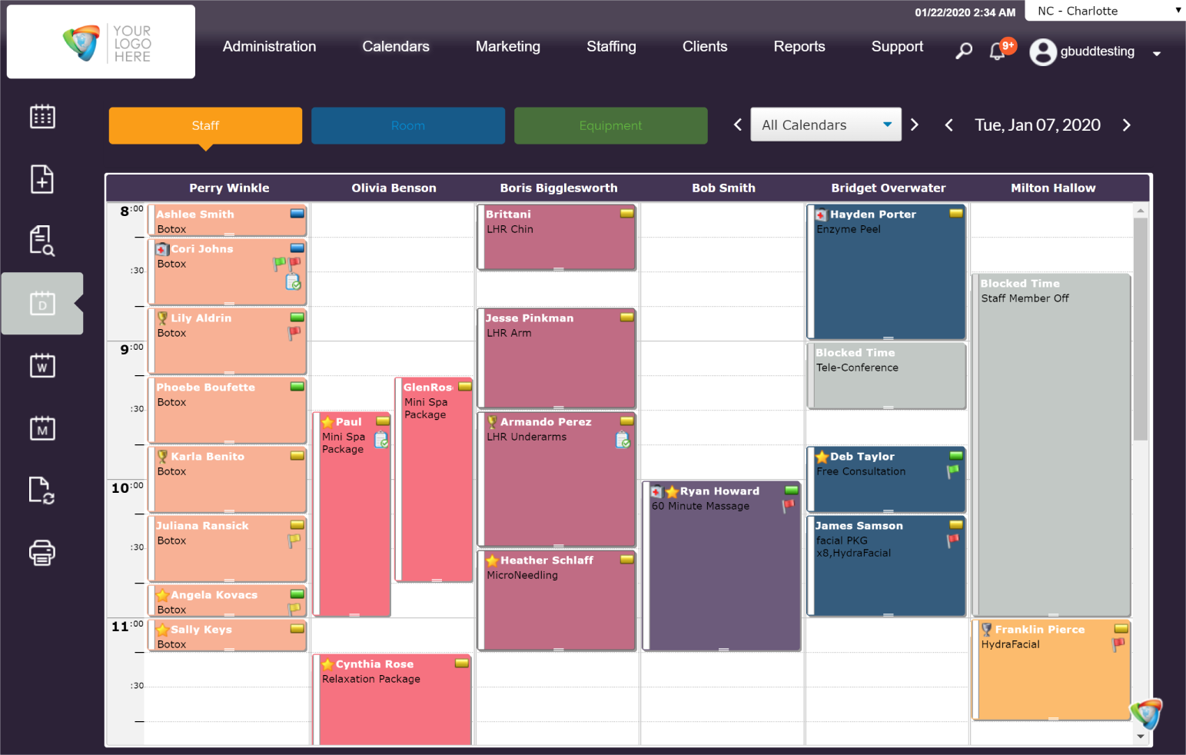Open the NC - Charlotte location dropdown
This screenshot has height=755, width=1186.
(1107, 11)
